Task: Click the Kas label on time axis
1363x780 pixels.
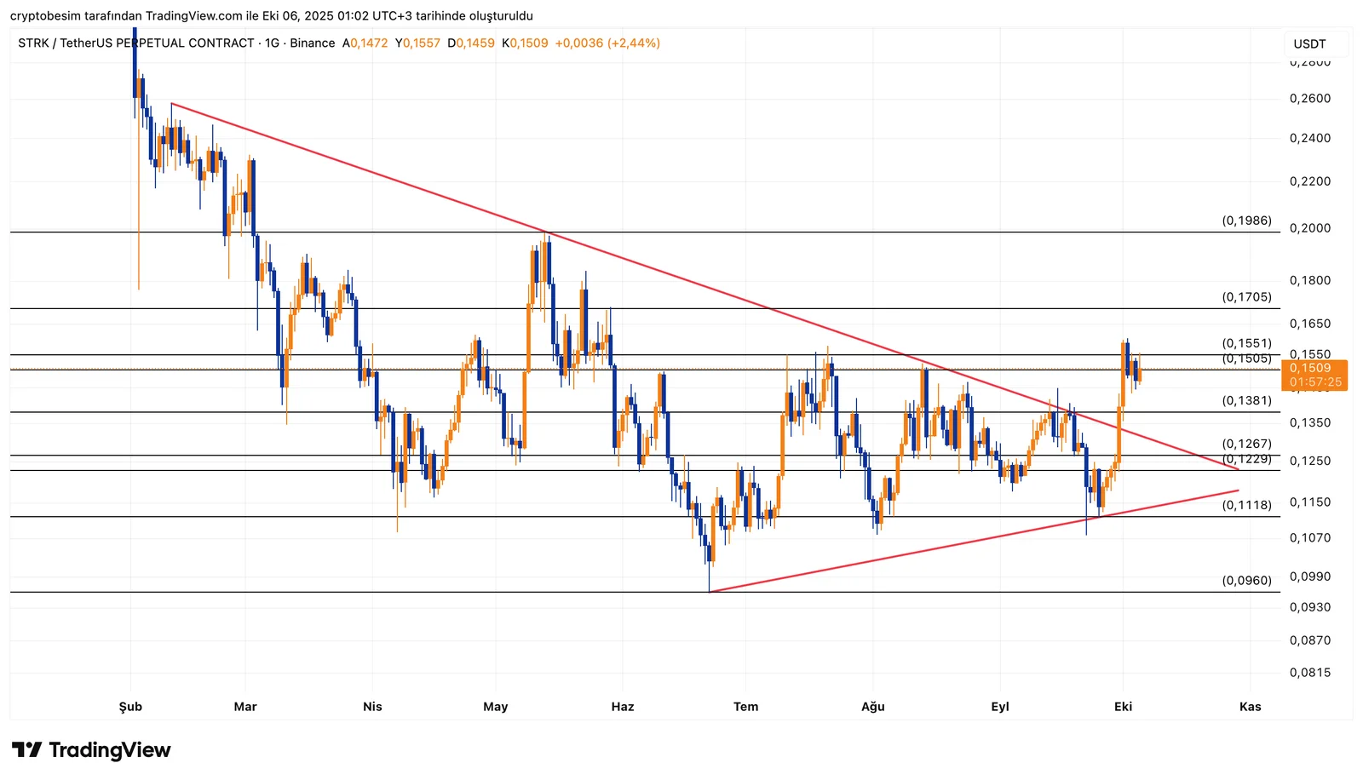Action: click(x=1250, y=707)
